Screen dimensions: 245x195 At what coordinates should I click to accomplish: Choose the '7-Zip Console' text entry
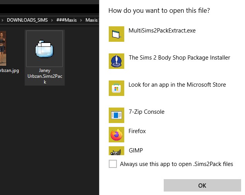146,112
